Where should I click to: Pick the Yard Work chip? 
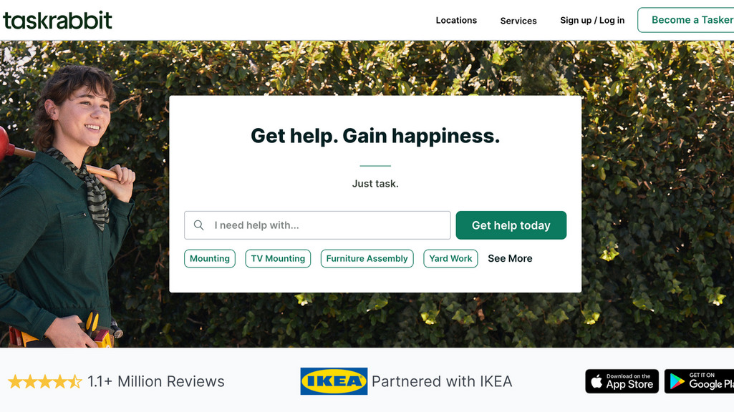click(451, 259)
